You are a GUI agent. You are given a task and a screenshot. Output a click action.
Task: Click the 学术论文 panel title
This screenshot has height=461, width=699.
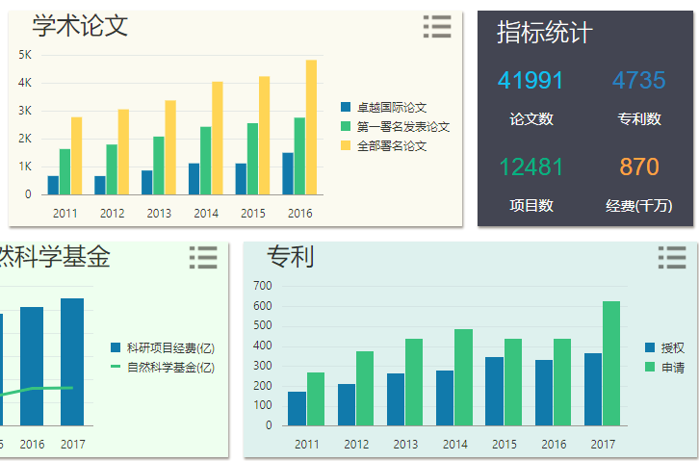click(80, 27)
